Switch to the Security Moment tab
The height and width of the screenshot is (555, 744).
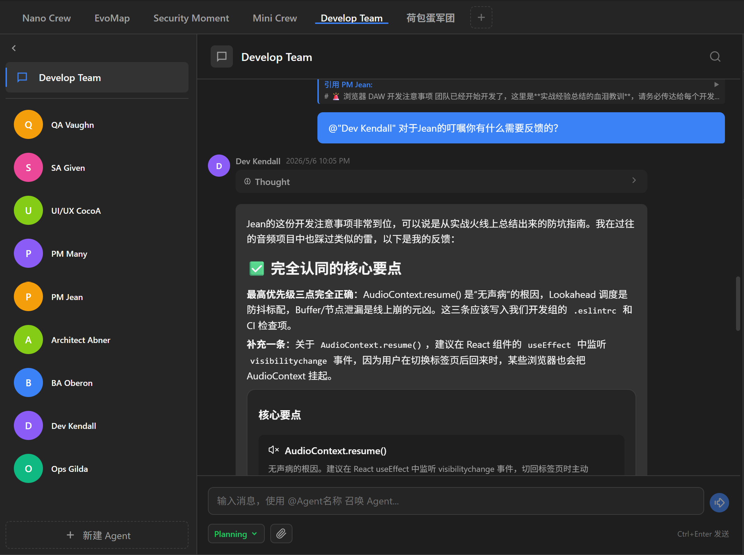191,18
